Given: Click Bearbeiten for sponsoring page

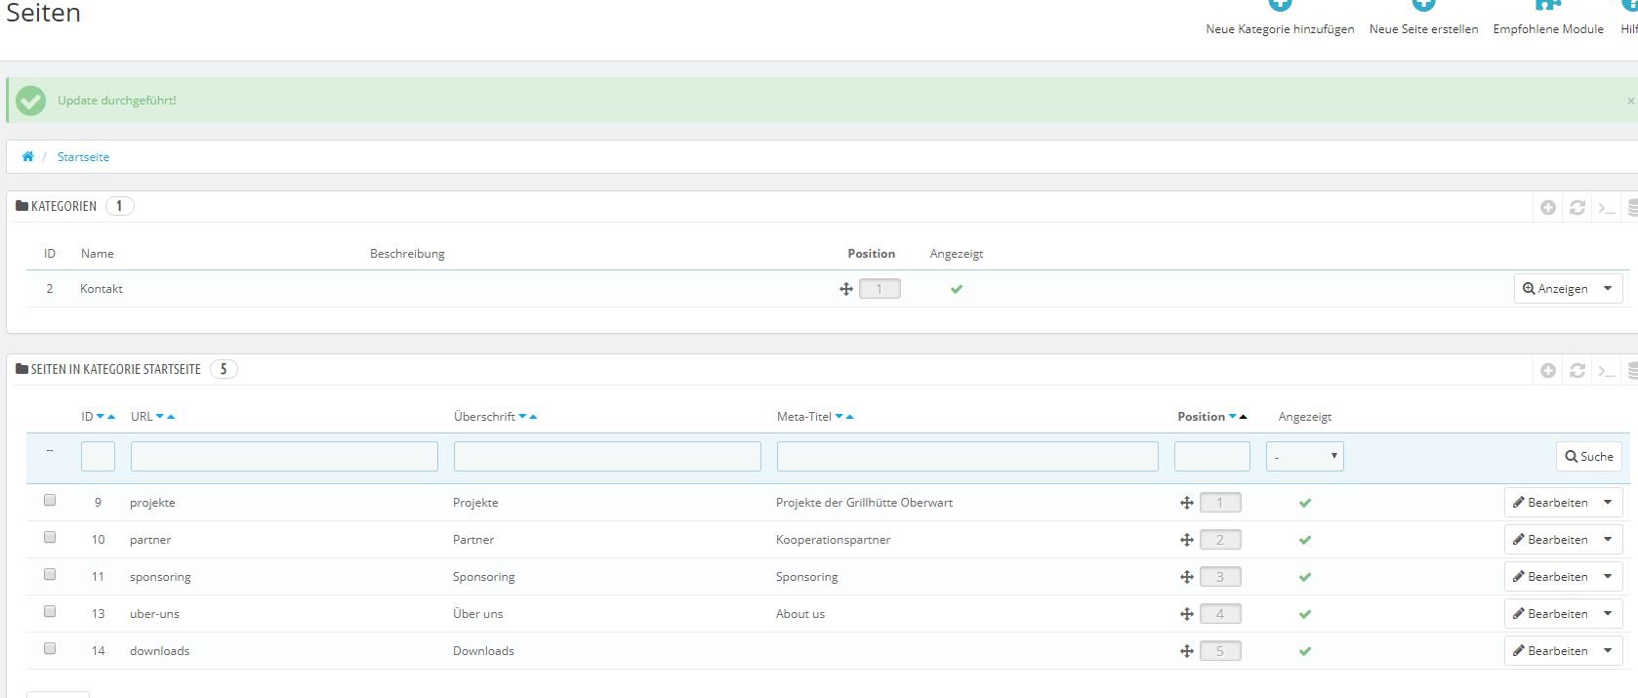Looking at the screenshot, I should tap(1550, 576).
